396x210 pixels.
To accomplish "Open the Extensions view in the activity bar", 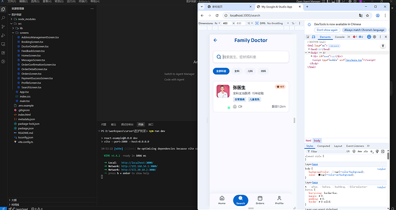I will [x=3, y=53].
